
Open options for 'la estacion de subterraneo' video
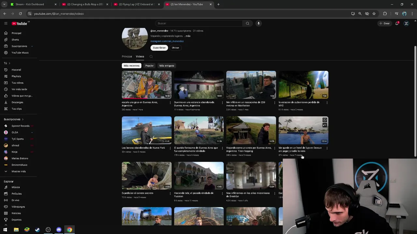(x=327, y=103)
